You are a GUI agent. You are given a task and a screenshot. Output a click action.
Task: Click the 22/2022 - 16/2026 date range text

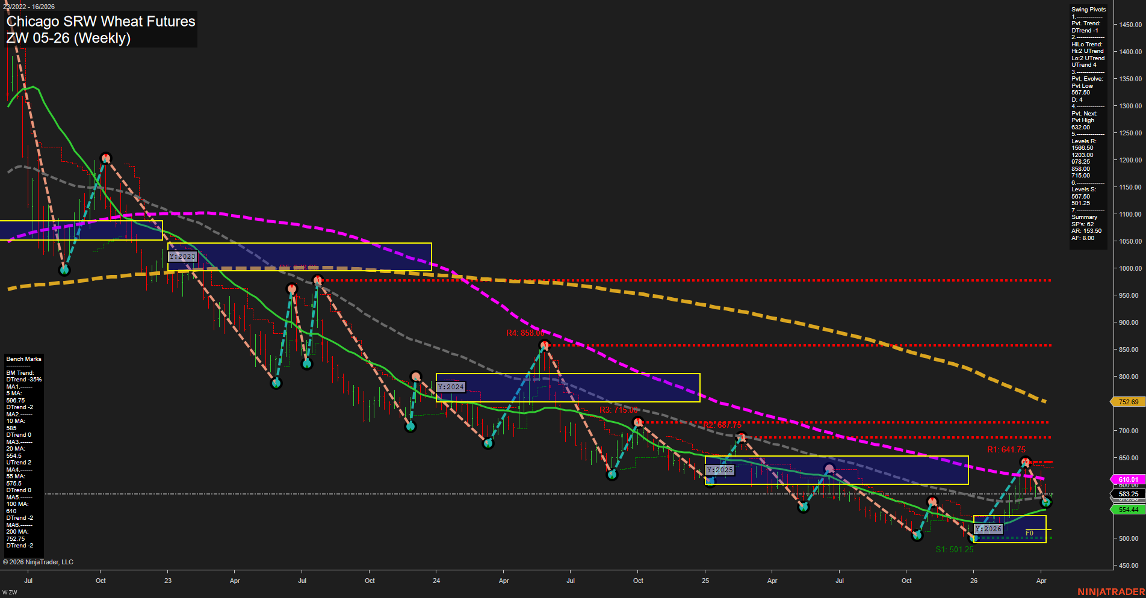[29, 6]
